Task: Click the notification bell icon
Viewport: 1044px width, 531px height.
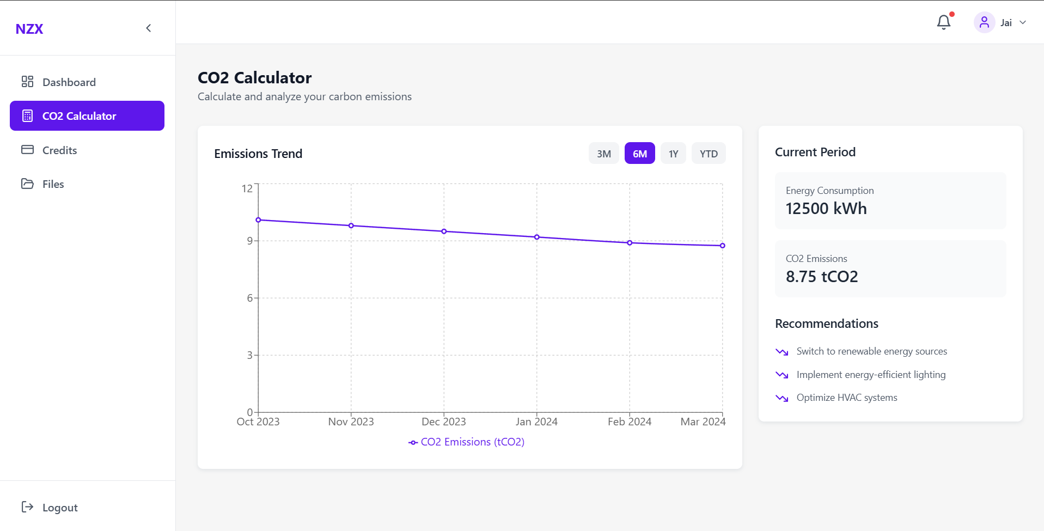Action: point(943,22)
